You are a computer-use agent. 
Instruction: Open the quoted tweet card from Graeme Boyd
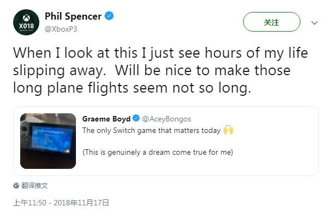pos(166,141)
